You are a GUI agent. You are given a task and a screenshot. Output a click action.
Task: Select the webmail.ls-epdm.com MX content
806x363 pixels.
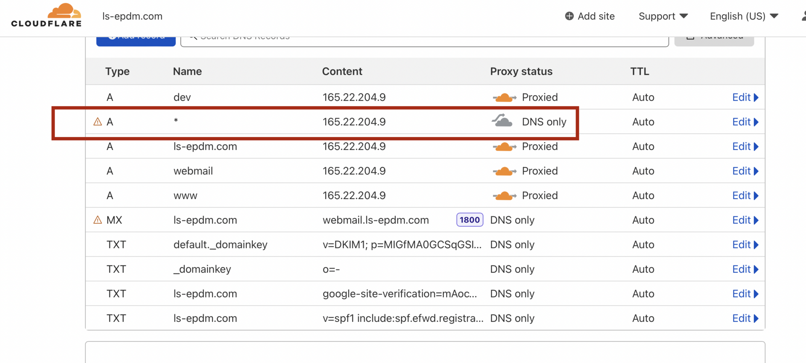coord(376,220)
